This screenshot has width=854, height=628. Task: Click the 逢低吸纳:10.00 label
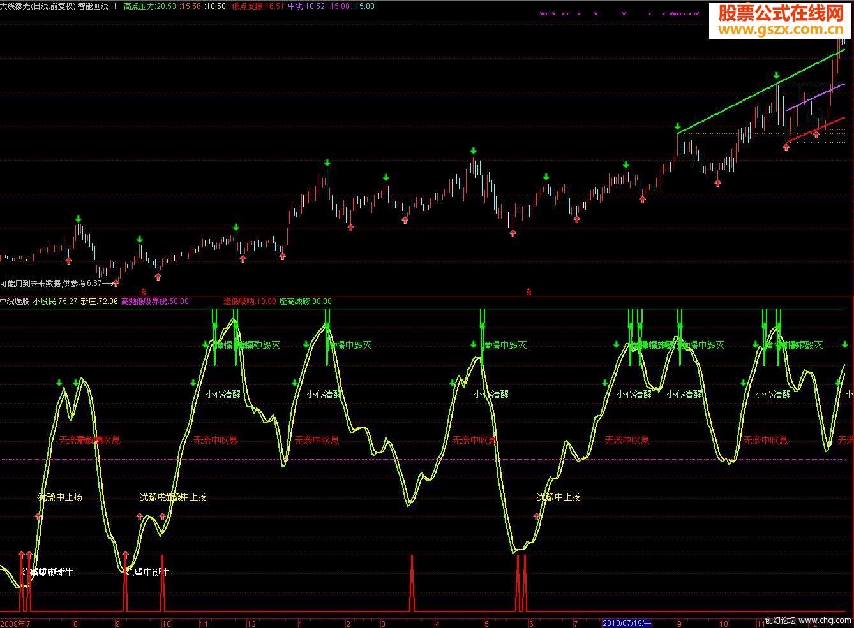[250, 302]
